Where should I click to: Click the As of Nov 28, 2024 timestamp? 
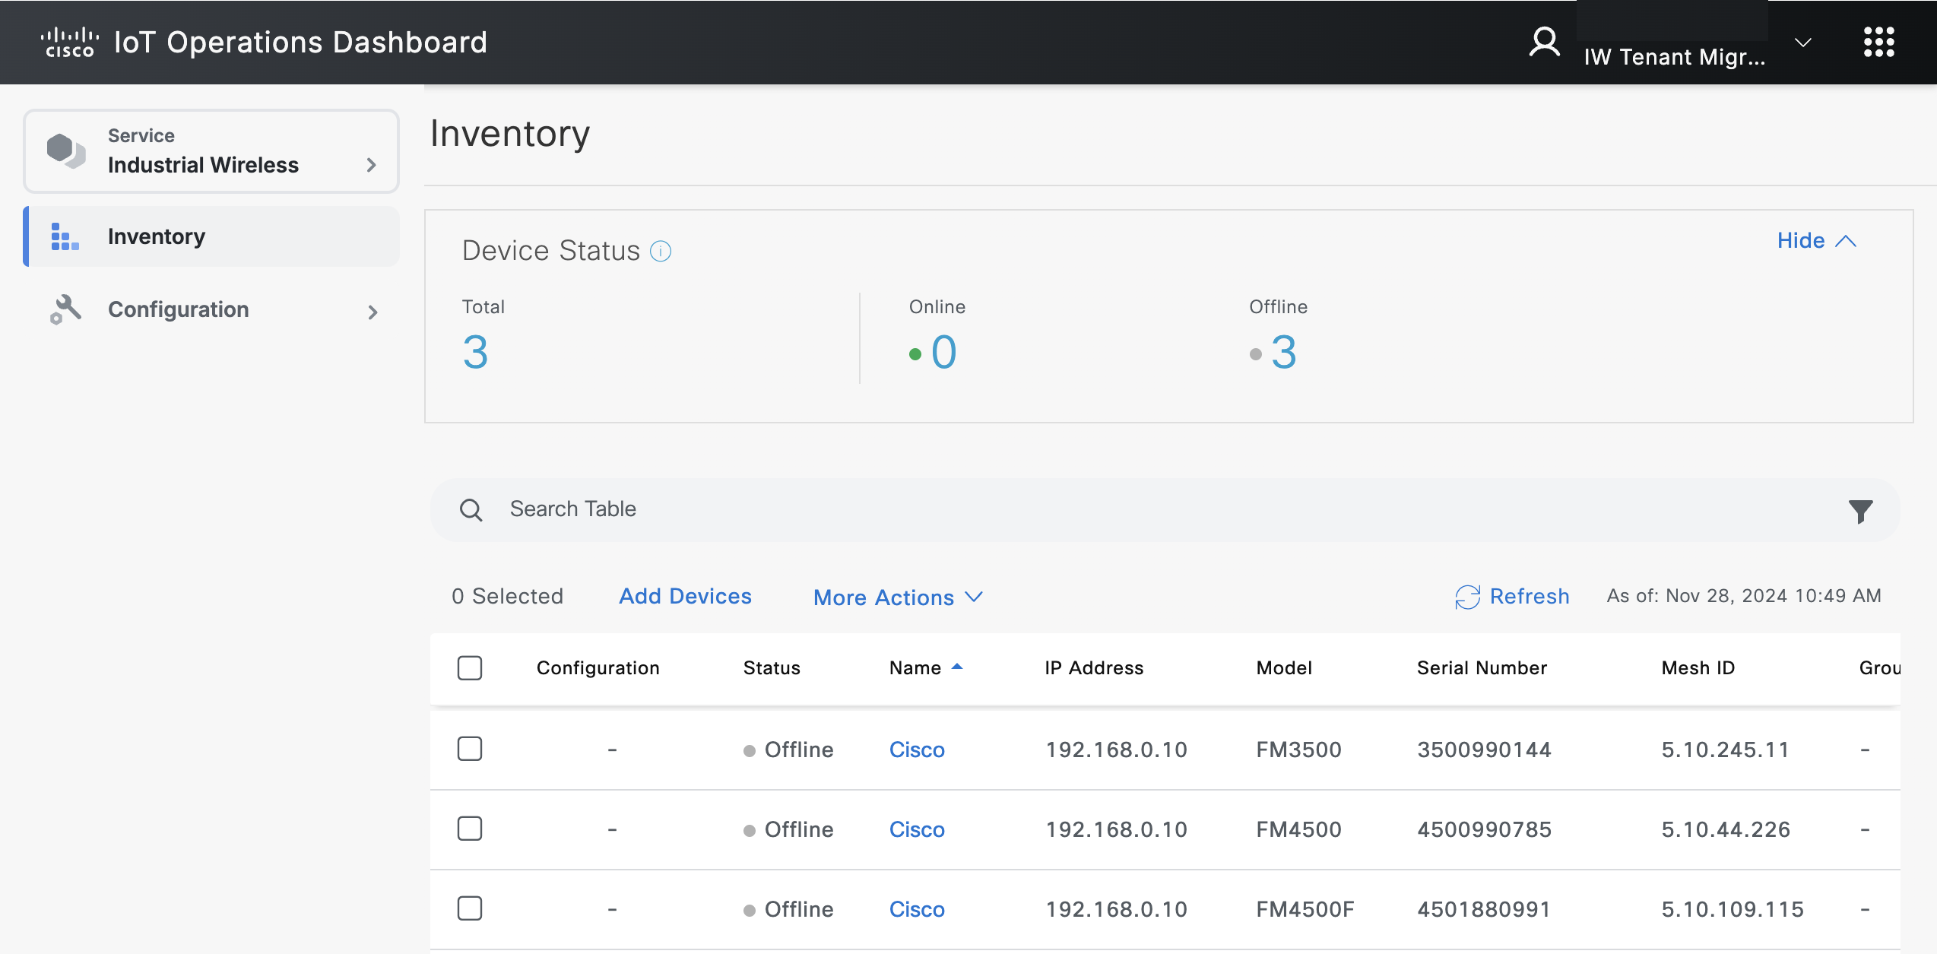pos(1744,596)
